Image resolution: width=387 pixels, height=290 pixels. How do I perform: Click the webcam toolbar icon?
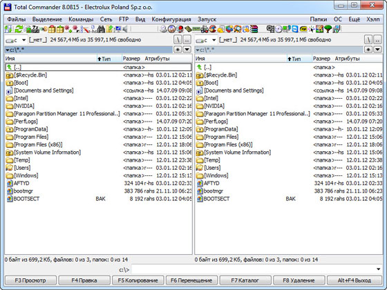click(163, 29)
